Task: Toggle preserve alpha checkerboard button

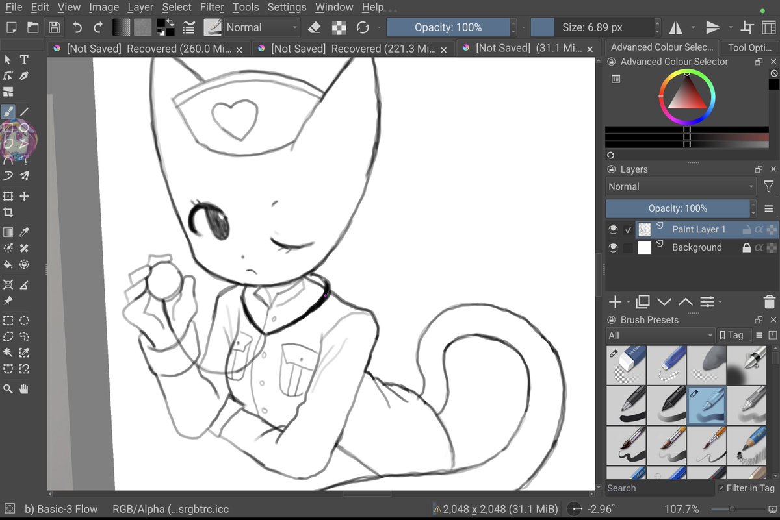Action: pos(339,27)
